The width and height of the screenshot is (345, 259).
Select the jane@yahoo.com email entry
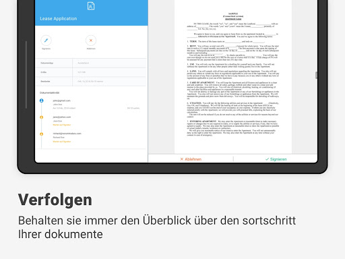click(62, 117)
